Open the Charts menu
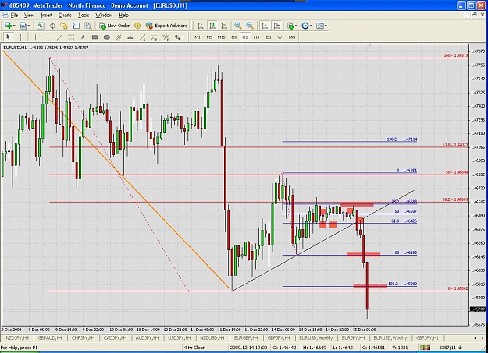This screenshot has height=353, width=488. tap(65, 16)
